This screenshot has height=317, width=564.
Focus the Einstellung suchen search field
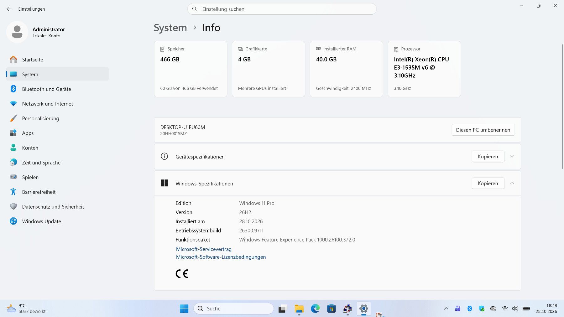282,9
